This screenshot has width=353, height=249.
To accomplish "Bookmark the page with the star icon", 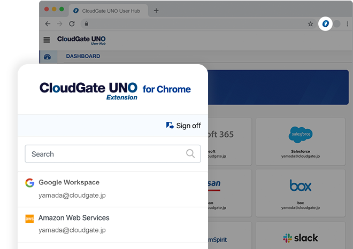I will point(310,24).
